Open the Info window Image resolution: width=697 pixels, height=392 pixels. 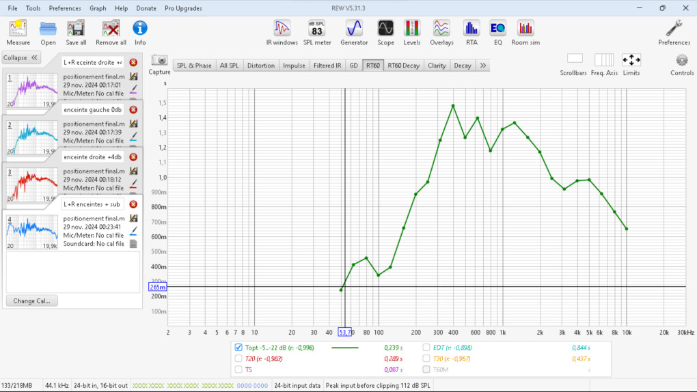(140, 33)
